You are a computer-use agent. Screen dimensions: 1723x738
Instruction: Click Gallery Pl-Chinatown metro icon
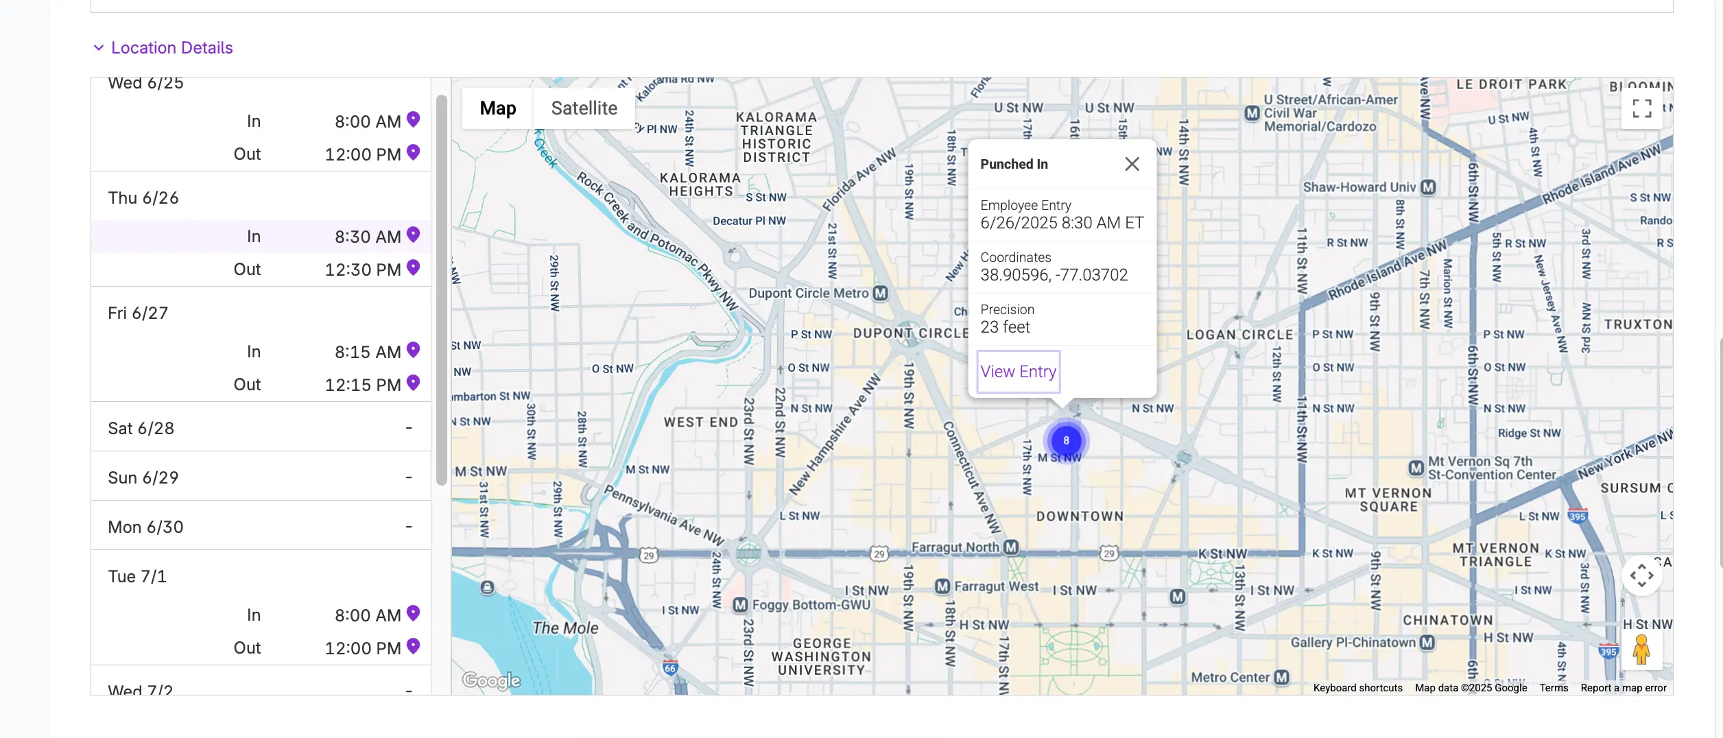click(1427, 643)
